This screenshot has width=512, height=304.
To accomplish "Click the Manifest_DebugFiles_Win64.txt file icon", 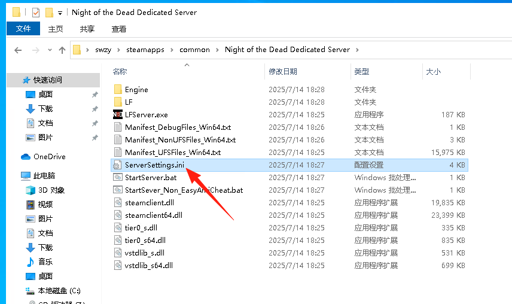I will click(x=118, y=127).
